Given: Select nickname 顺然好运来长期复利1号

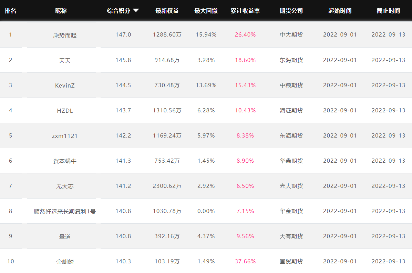Looking at the screenshot, I should point(65,211).
